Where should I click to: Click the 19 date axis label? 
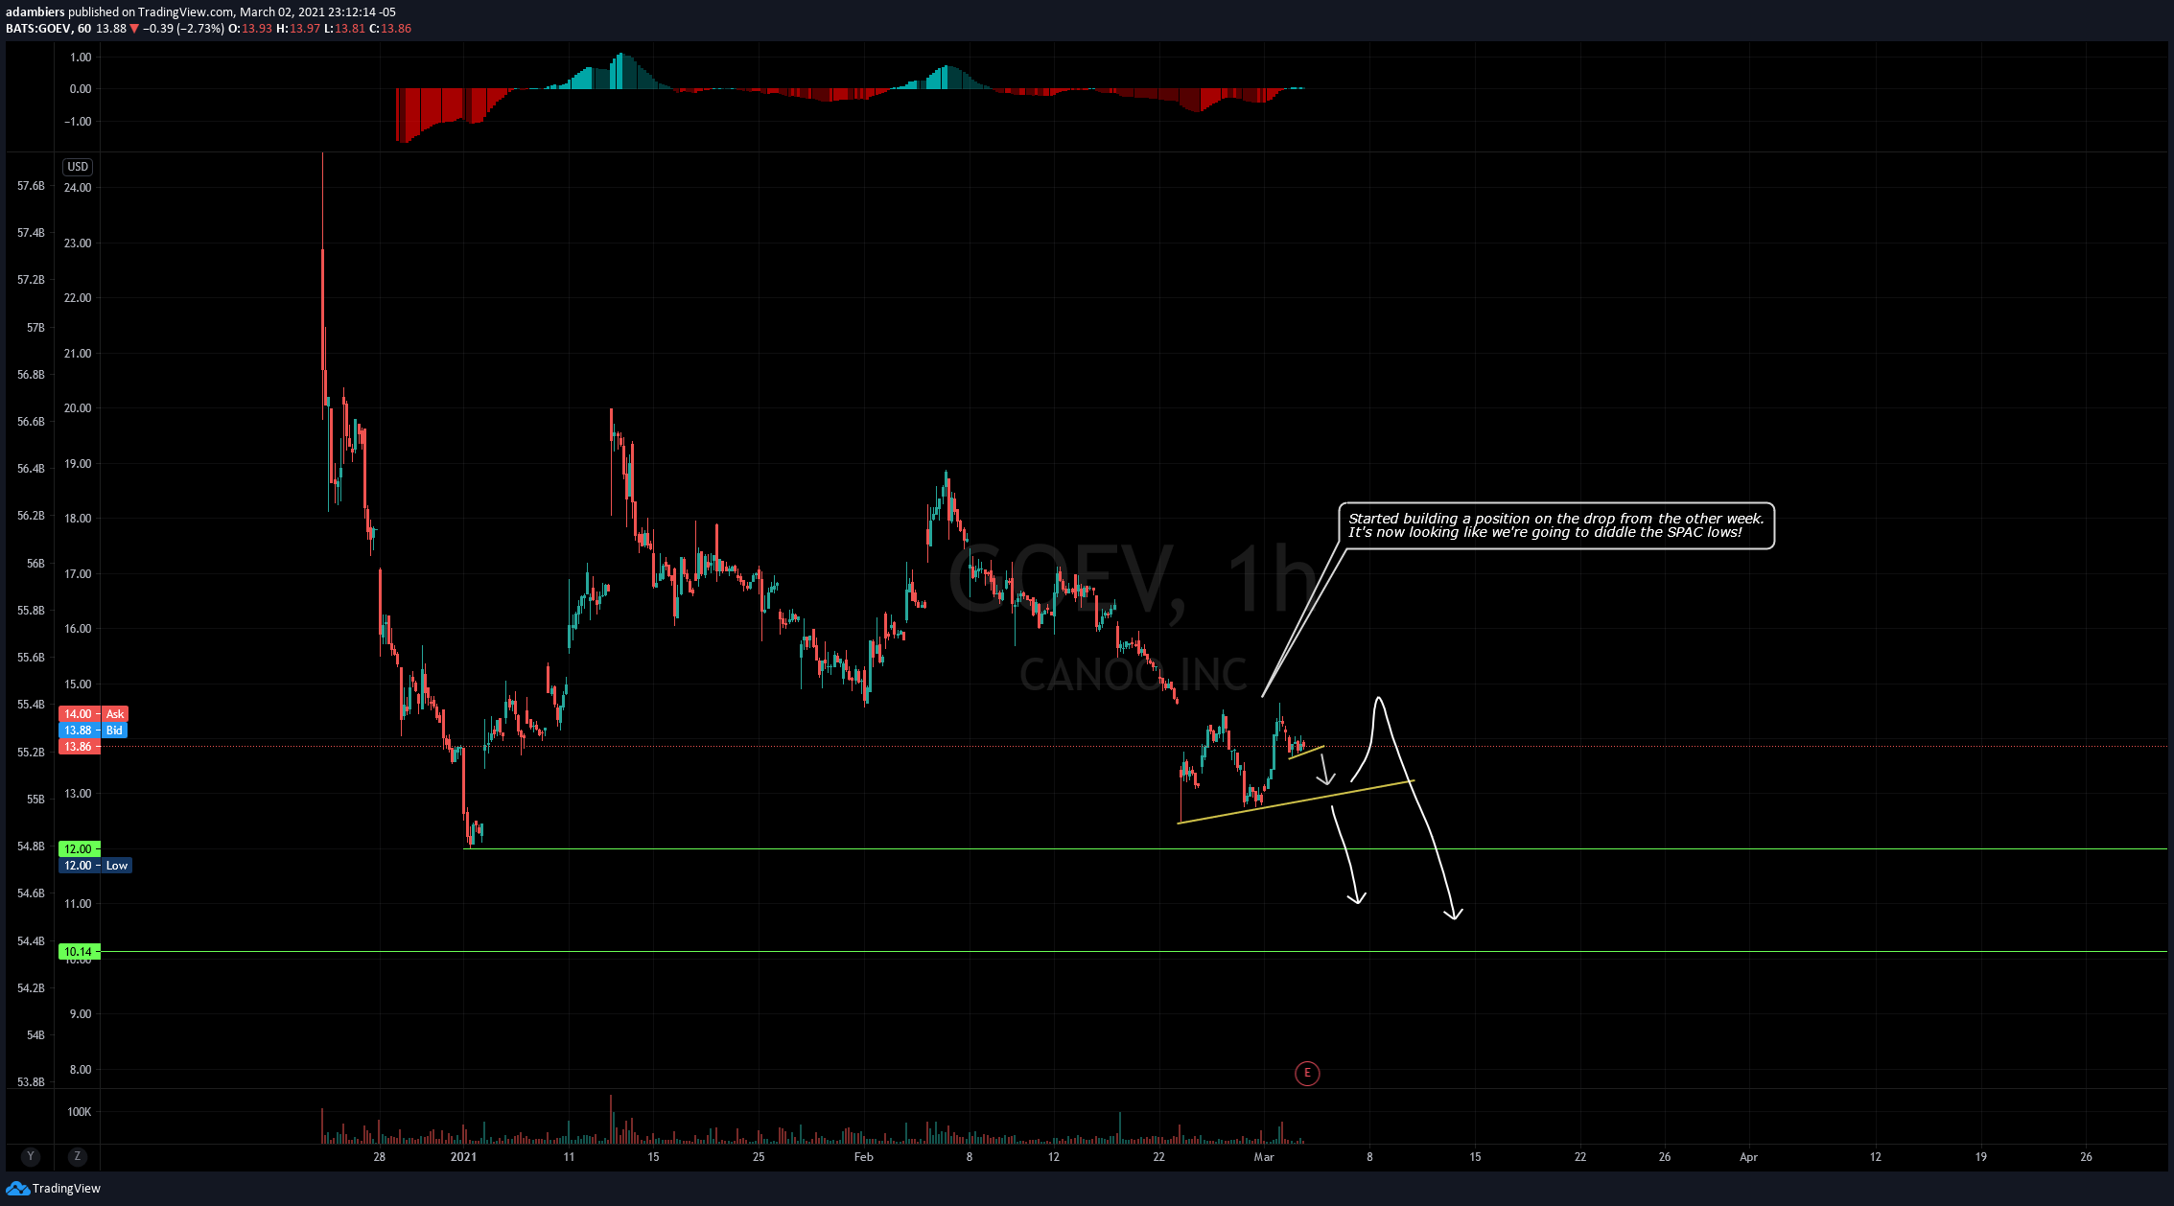pyautogui.click(x=1980, y=1157)
